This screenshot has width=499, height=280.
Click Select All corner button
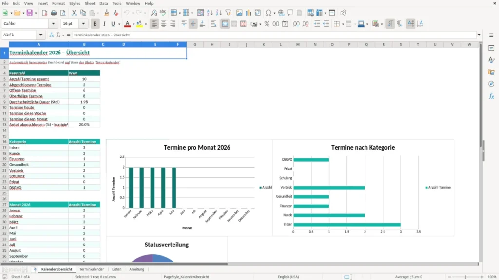coord(4,44)
